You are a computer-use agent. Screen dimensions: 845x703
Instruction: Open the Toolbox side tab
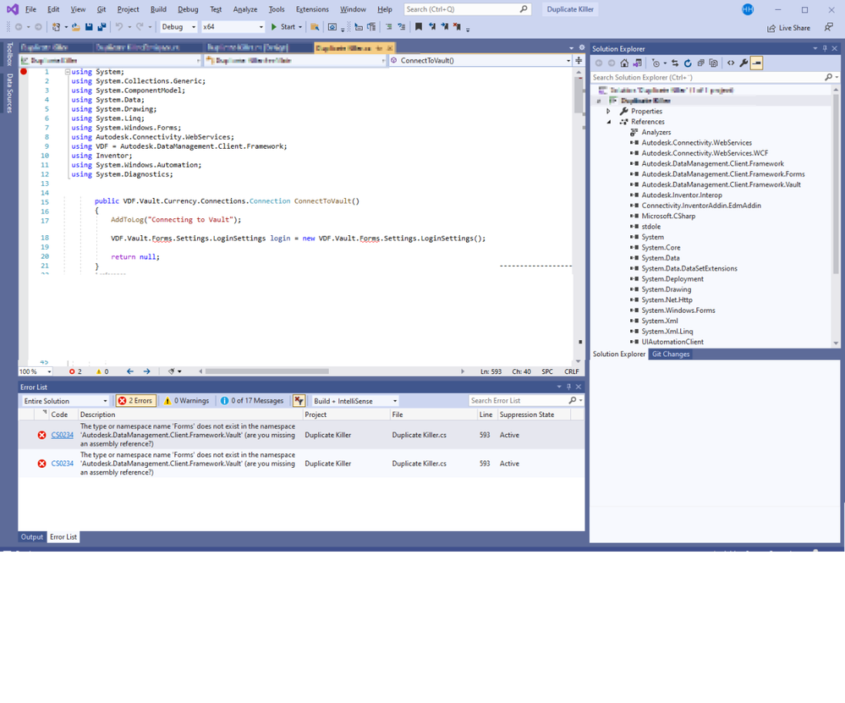[x=8, y=54]
